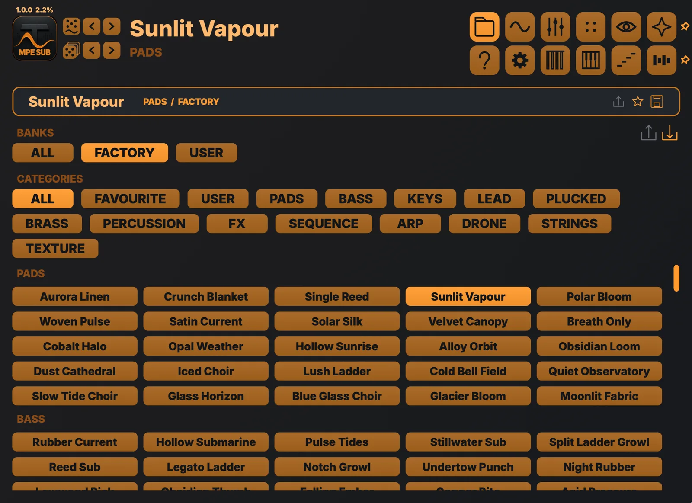Select Night Rubber bass preset

pyautogui.click(x=599, y=467)
